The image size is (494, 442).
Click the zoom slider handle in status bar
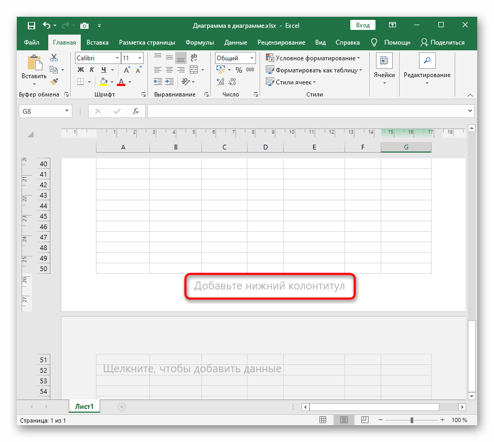pyautogui.click(x=412, y=420)
